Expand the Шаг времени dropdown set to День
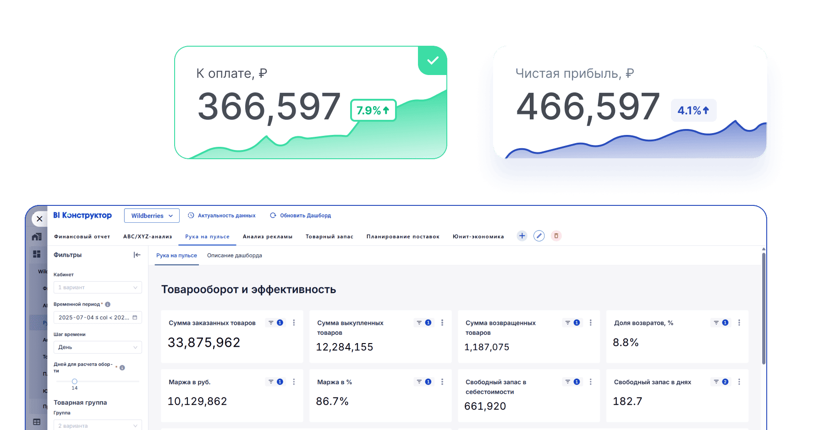 98,347
